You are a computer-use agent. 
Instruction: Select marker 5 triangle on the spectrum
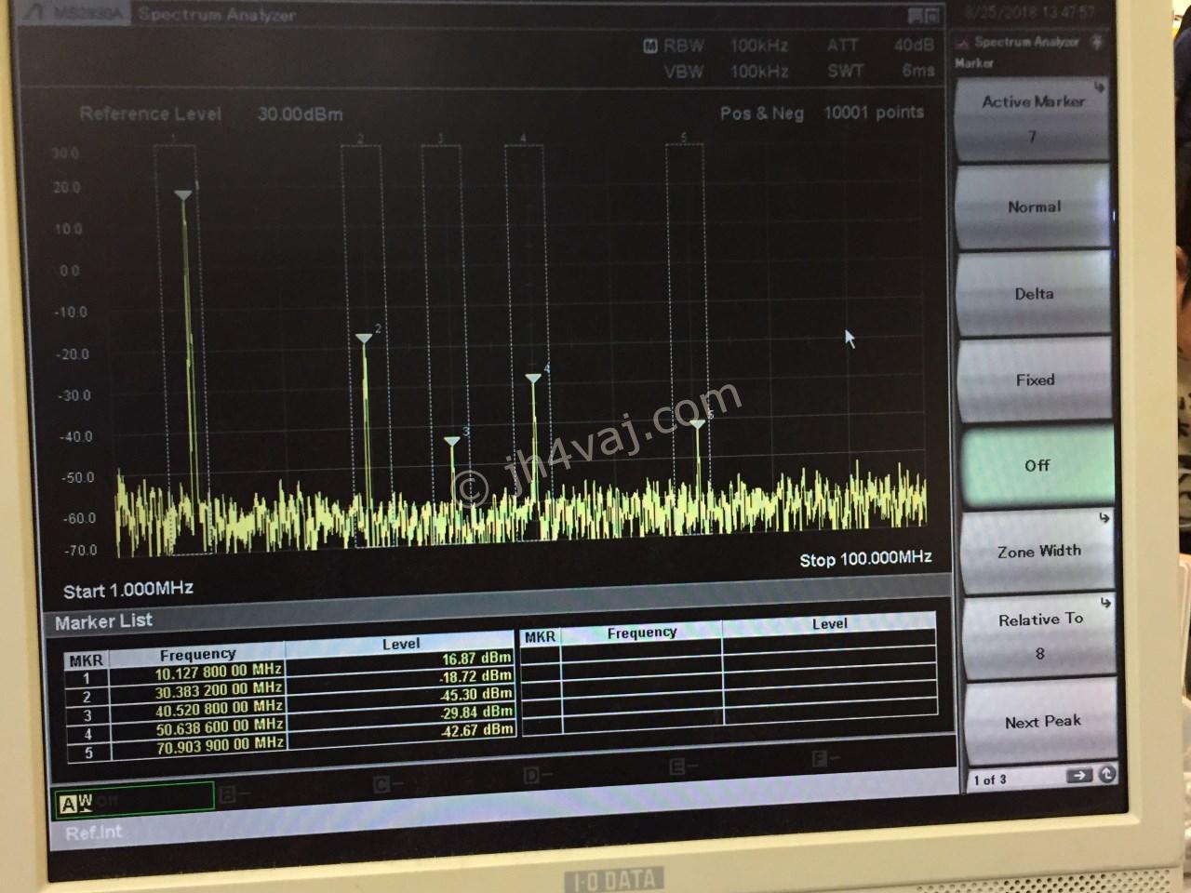698,424
